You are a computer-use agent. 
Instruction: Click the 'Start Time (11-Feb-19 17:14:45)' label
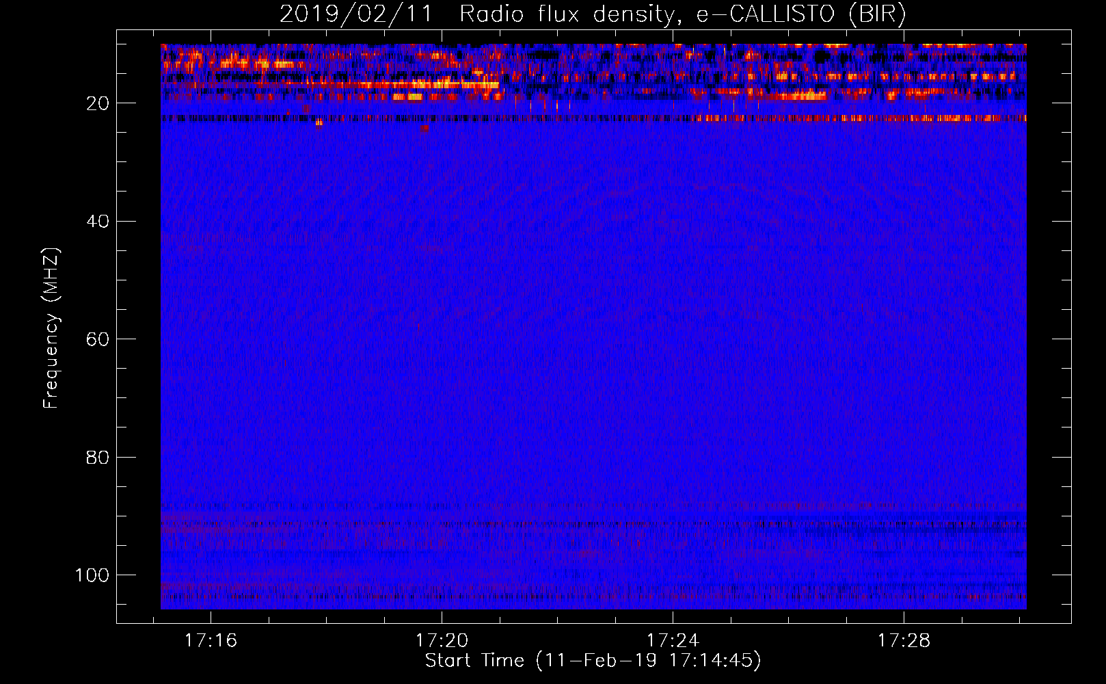[593, 661]
